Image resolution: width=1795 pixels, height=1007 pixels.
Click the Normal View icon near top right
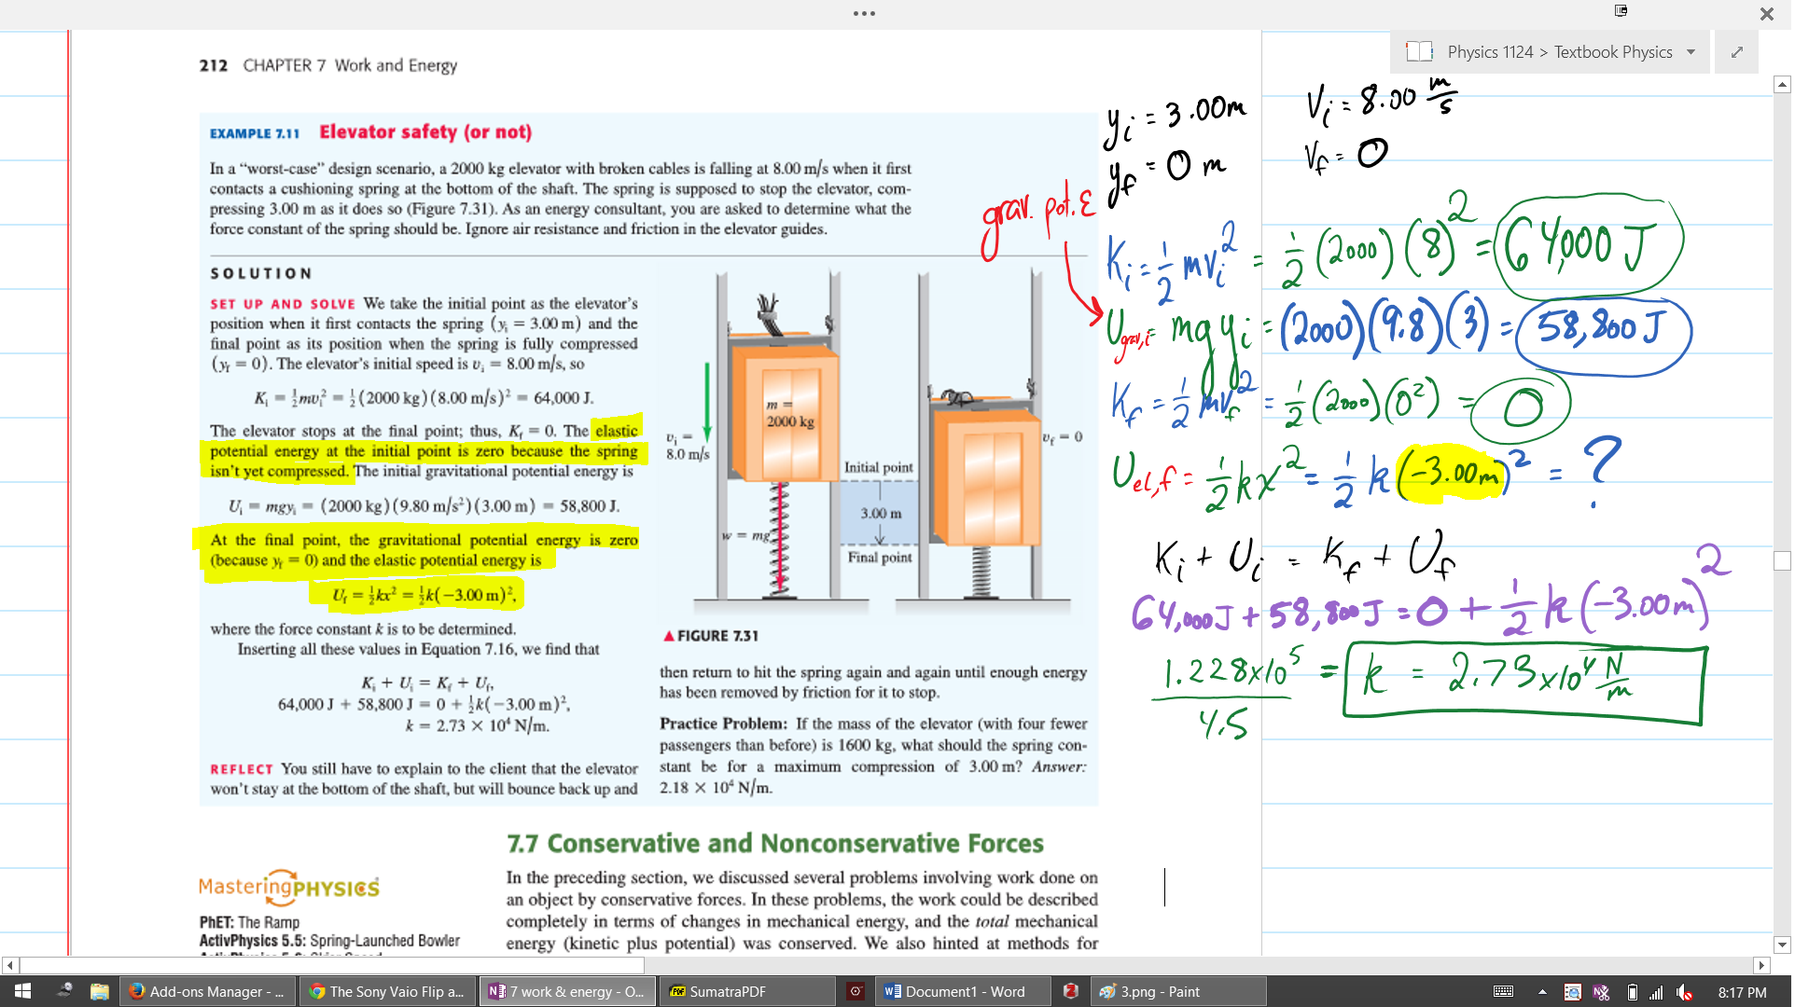click(x=1621, y=11)
